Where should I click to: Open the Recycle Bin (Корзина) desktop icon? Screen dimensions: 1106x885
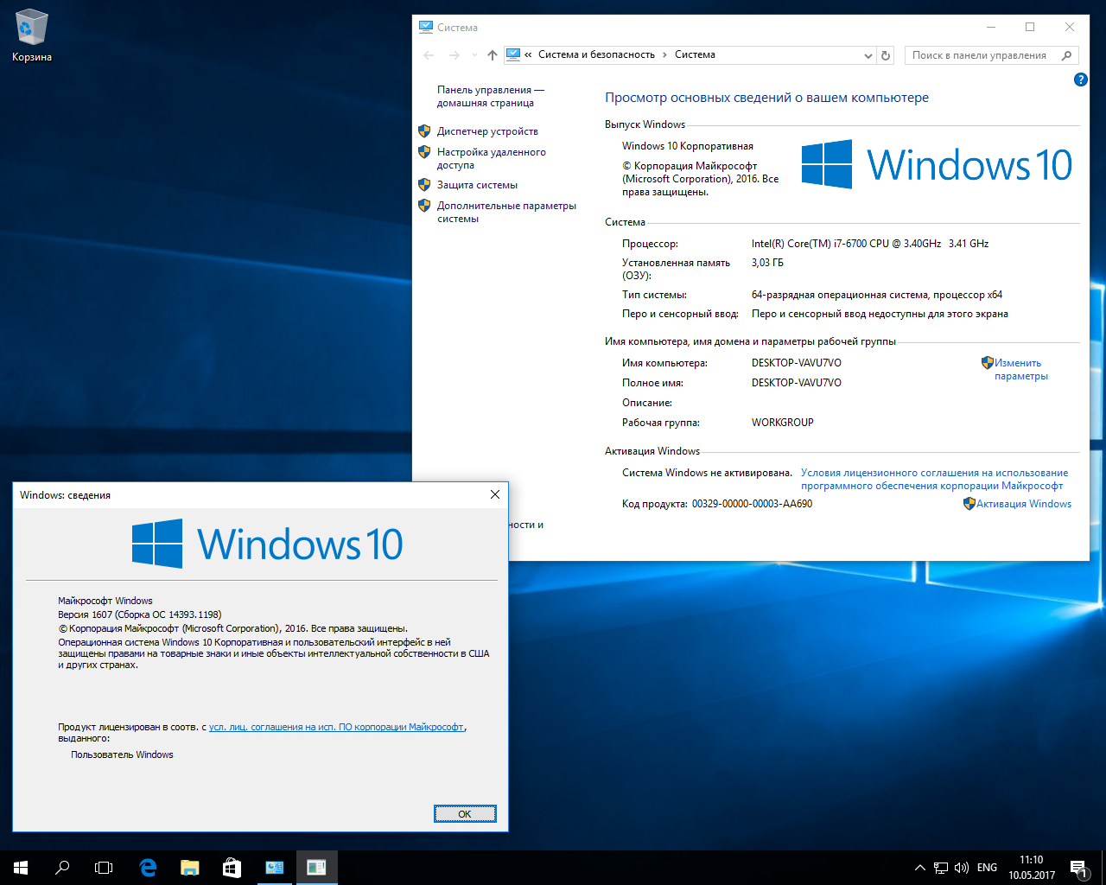click(32, 36)
